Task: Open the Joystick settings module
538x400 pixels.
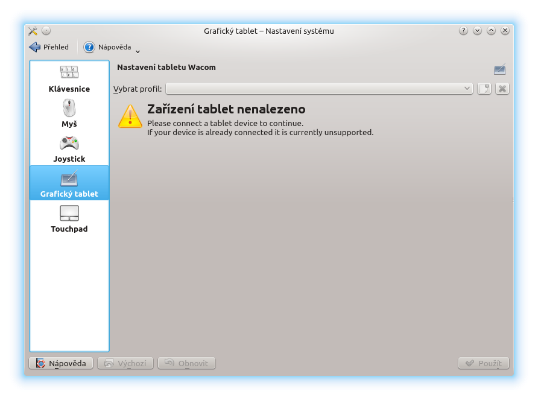Action: pyautogui.click(x=69, y=148)
